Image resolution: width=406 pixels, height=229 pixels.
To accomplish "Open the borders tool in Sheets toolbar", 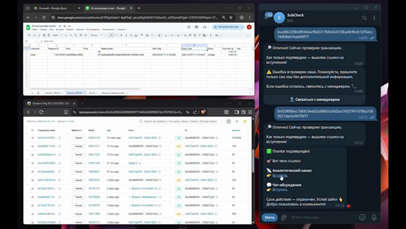I will tap(147, 35).
